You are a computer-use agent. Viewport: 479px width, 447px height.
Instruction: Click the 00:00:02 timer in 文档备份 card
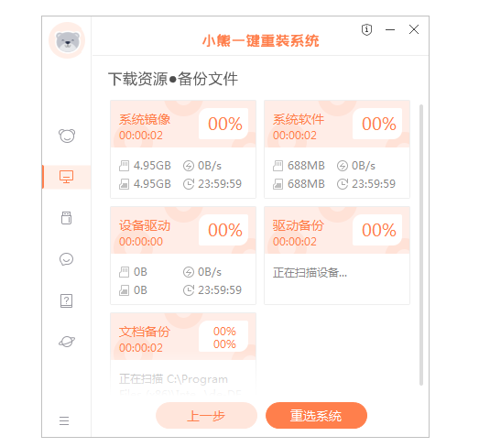[x=141, y=348]
